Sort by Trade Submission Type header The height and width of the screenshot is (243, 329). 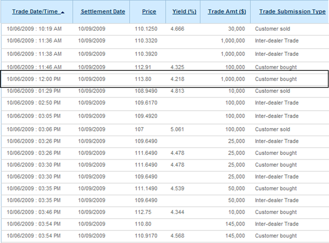click(293, 11)
